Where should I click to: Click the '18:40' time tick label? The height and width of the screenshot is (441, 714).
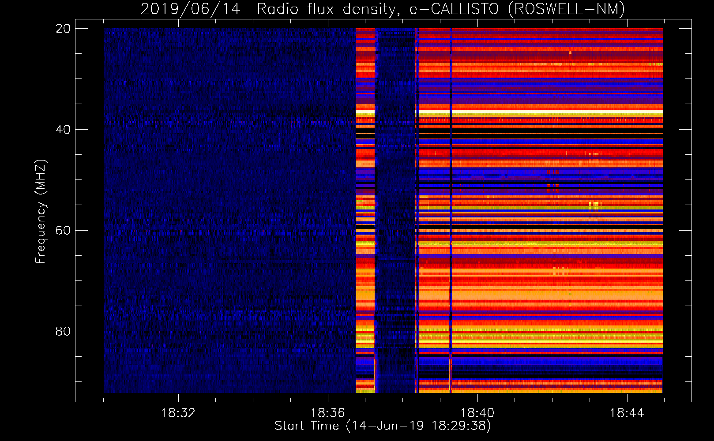pos(477,413)
